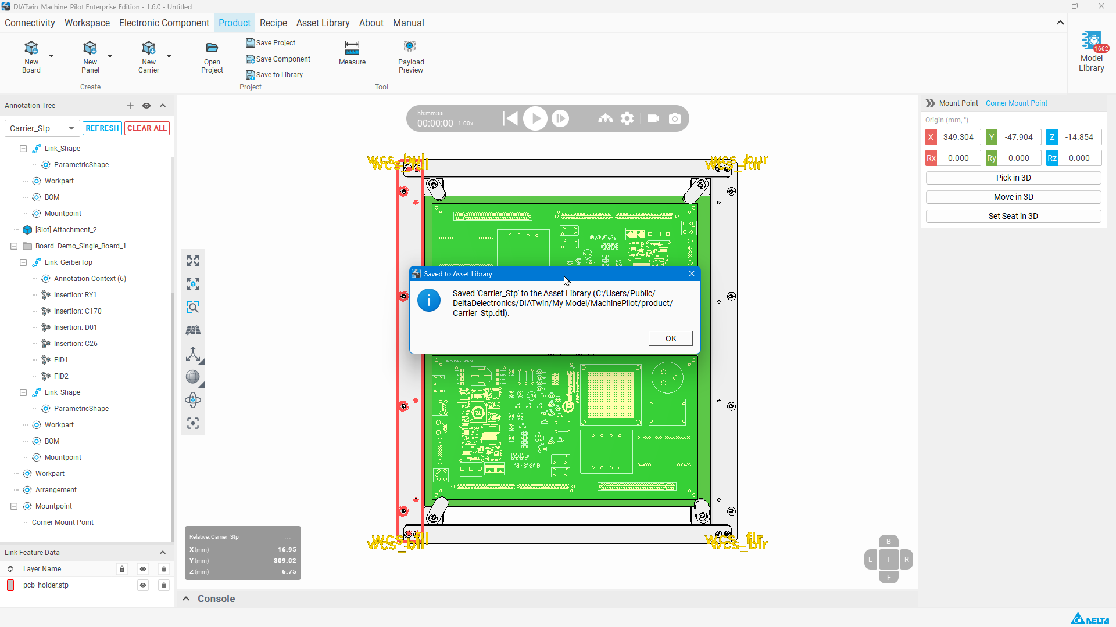Click the orbit rotation icon
This screenshot has height=627, width=1116.
(x=193, y=400)
